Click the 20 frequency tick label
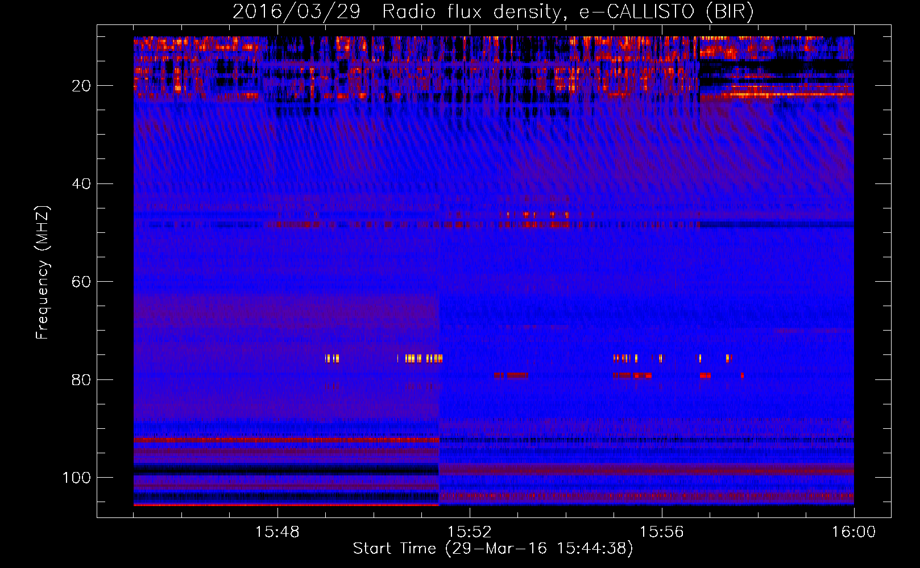Screen dimensions: 920x568 tap(82, 86)
